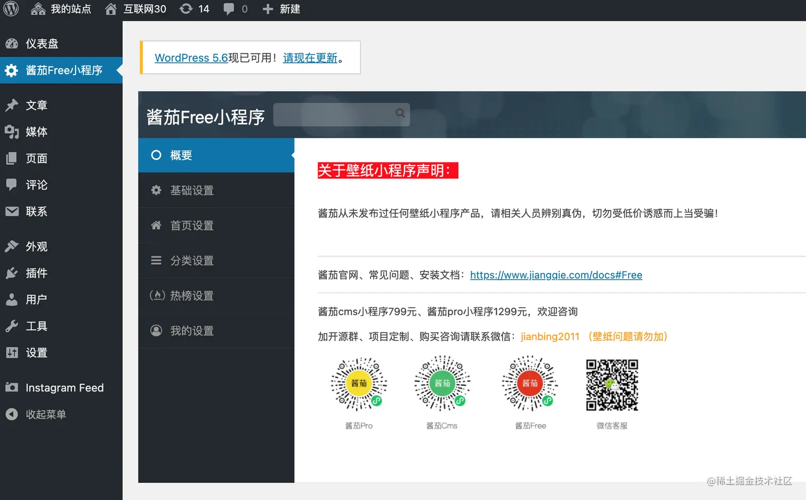This screenshot has height=500, width=806.
Task: Open the jiangqie.com/docs#Free link
Action: tap(556, 275)
